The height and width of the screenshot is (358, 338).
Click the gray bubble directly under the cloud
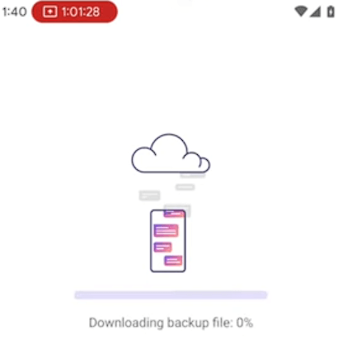click(193, 175)
